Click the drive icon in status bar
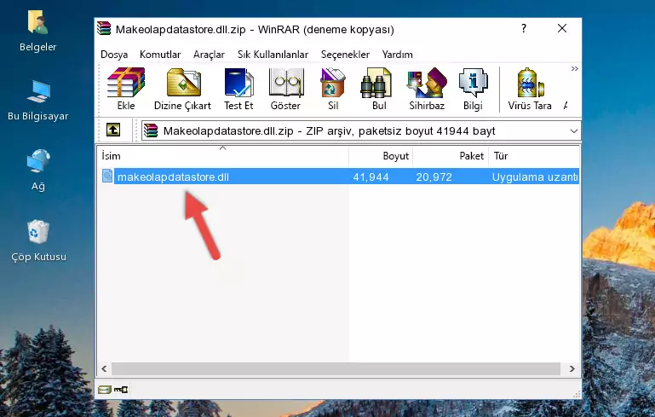655x417 pixels. tap(105, 390)
